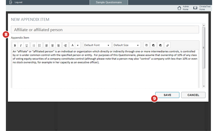Click the first clipboard icon after Default Size
Viewport: 218px width, 131px height.
click(x=146, y=45)
